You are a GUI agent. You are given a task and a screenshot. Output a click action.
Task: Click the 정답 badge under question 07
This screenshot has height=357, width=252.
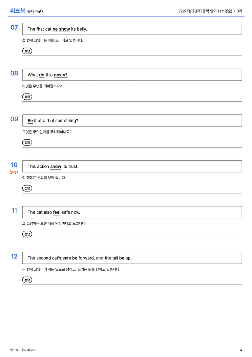[27, 51]
